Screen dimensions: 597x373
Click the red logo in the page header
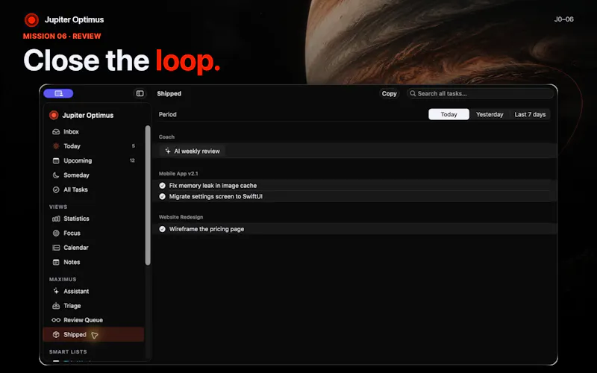[x=31, y=20]
